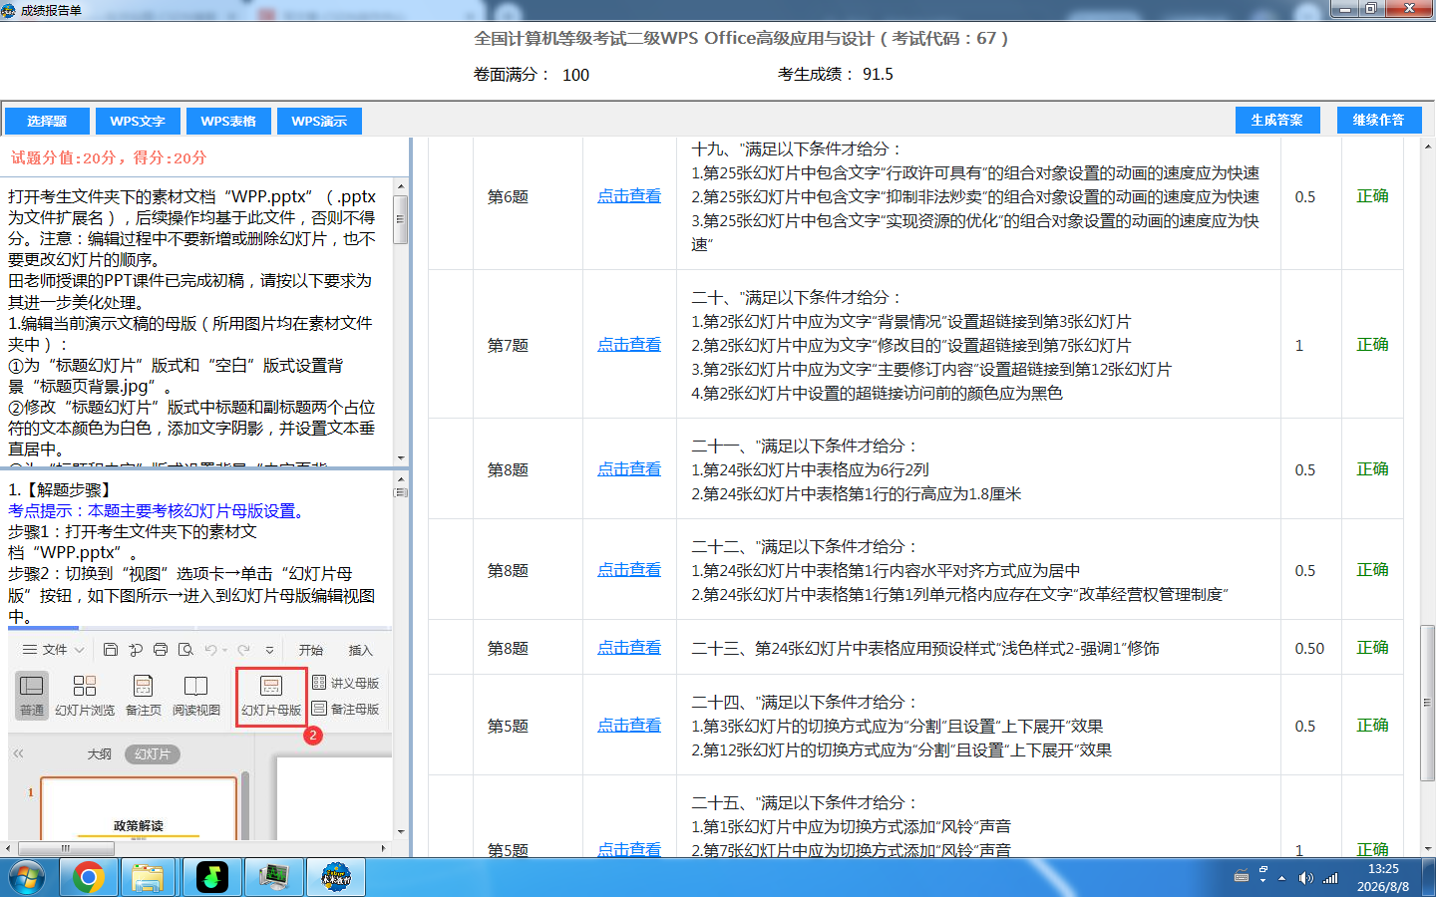The width and height of the screenshot is (1436, 897).
Task: Go to the WPS演示 tab
Action: pyautogui.click(x=319, y=121)
